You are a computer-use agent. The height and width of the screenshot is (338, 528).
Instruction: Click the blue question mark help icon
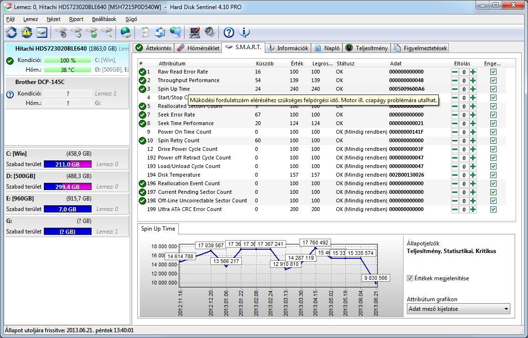[x=228, y=32]
